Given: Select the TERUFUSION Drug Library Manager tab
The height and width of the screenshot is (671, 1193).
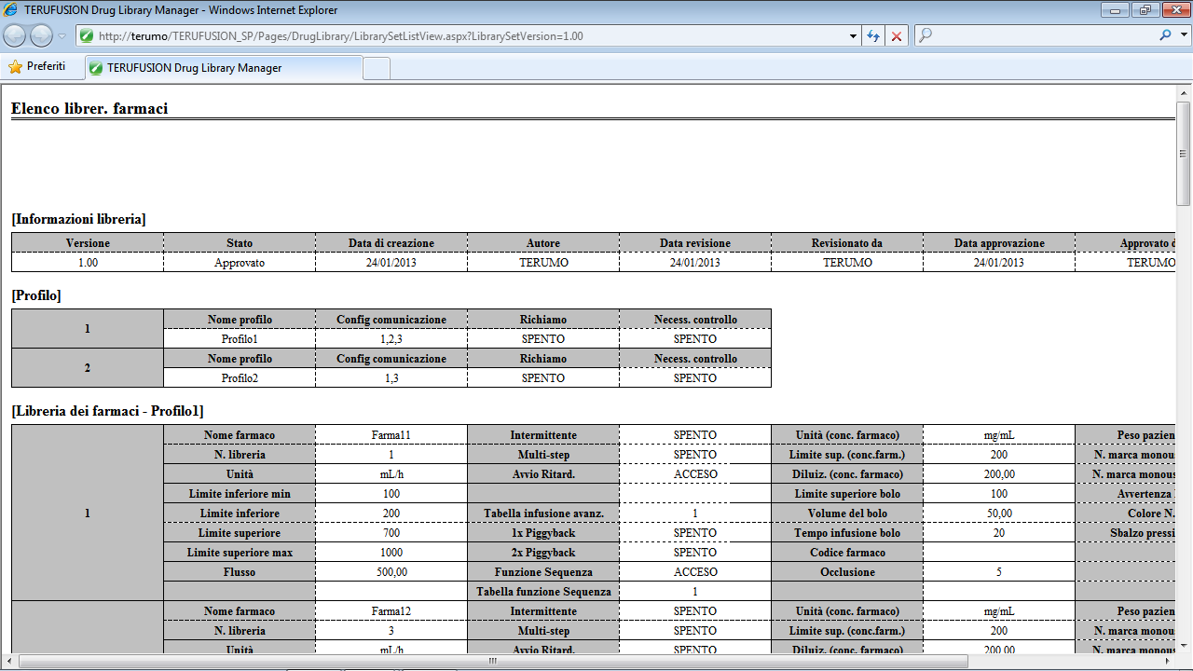Looking at the screenshot, I should [223, 68].
